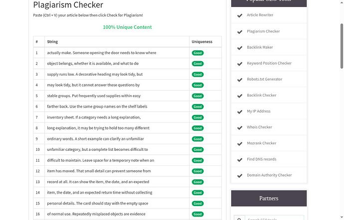The width and height of the screenshot is (344, 220).
Task: Open the Plagiarism Checker sidebar link
Action: coord(263,31)
